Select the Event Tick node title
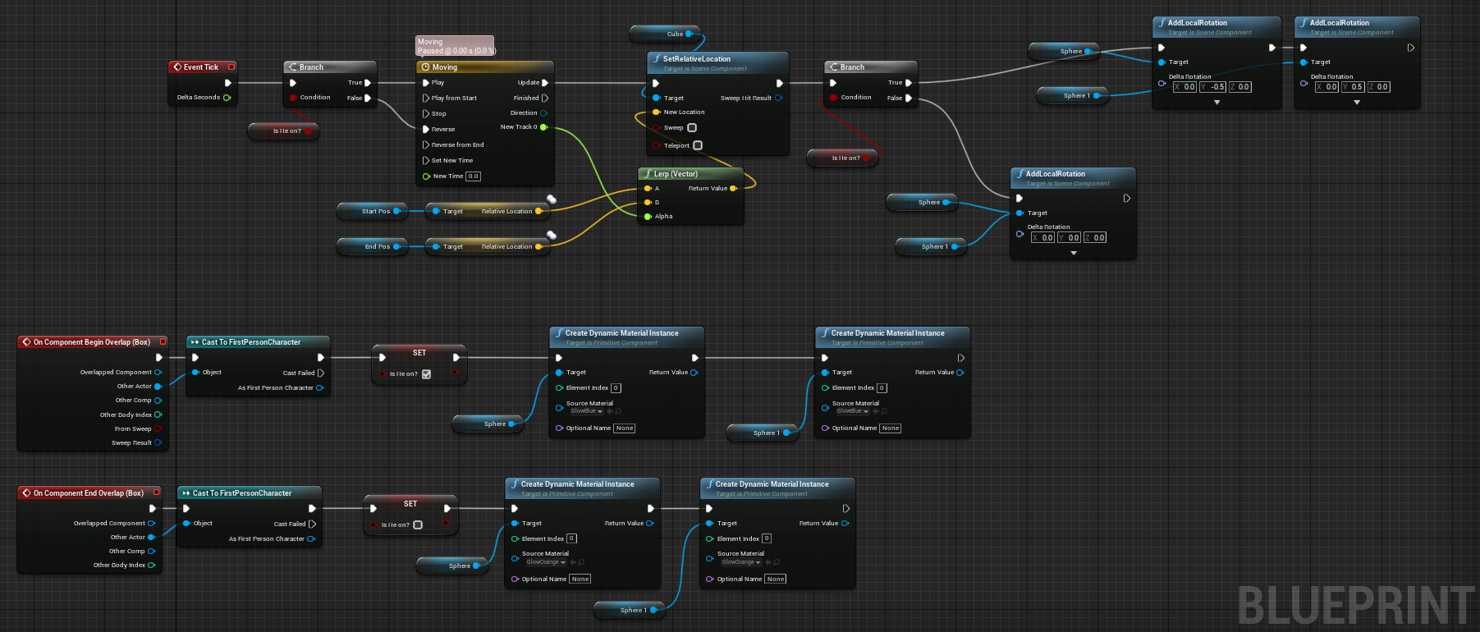This screenshot has width=1480, height=632. [x=201, y=67]
